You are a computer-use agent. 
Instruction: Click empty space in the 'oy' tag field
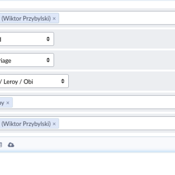coord(93,102)
